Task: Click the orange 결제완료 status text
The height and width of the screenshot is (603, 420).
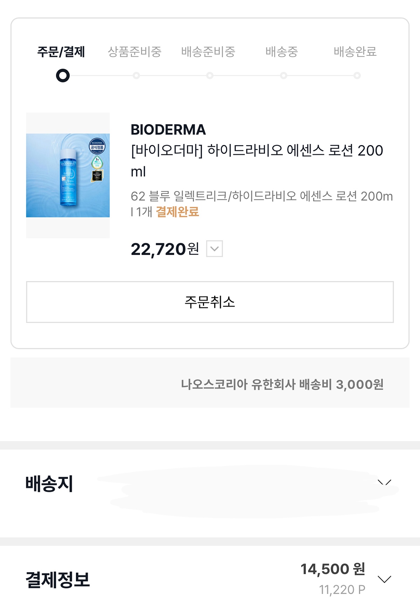Action: point(177,212)
